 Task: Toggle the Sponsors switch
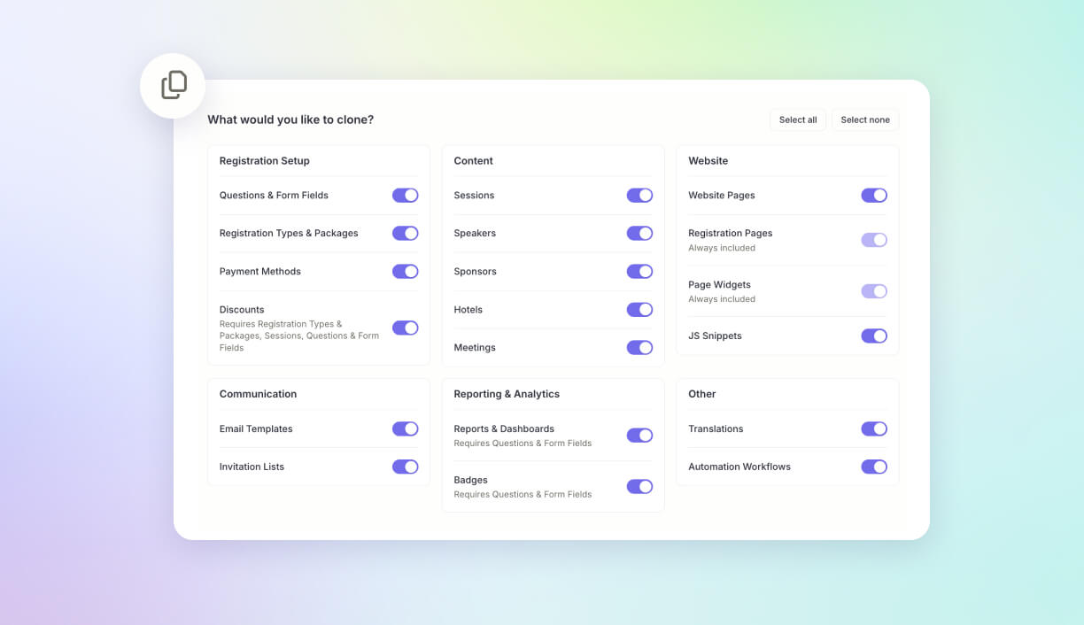coord(639,271)
